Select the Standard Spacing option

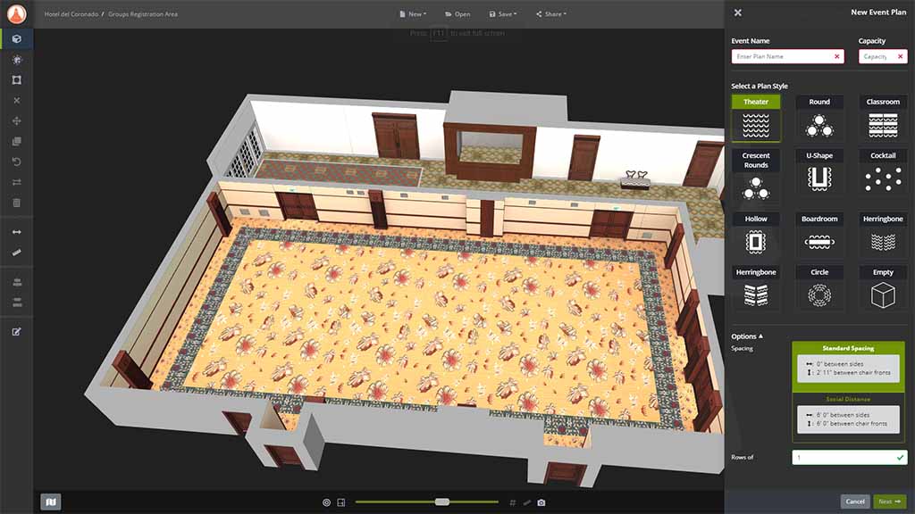coord(847,365)
